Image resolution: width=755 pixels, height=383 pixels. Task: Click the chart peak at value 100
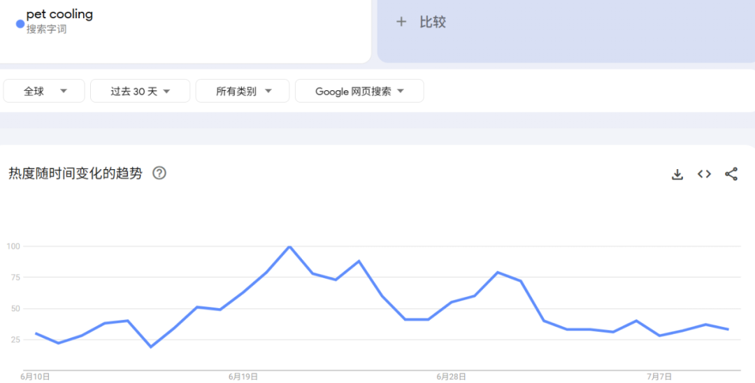tap(289, 247)
